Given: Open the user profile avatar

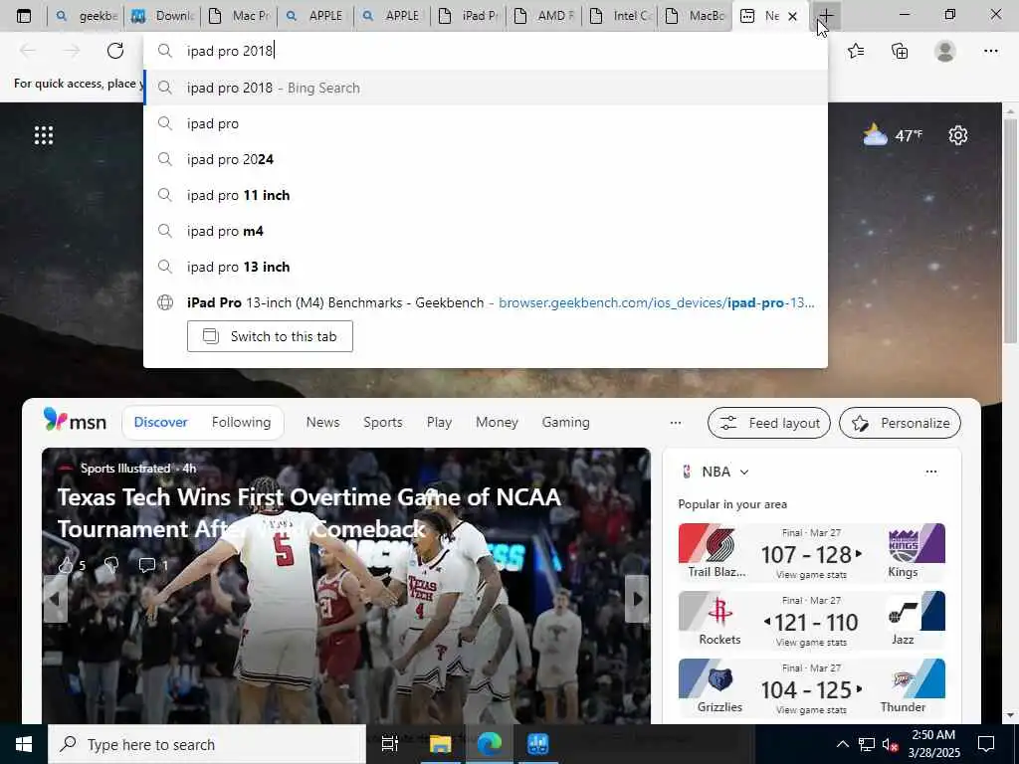Looking at the screenshot, I should click(945, 51).
